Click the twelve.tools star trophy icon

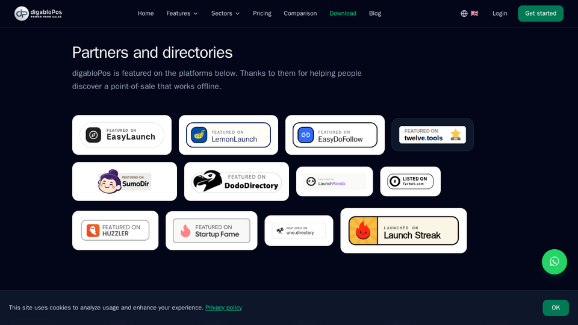click(456, 135)
